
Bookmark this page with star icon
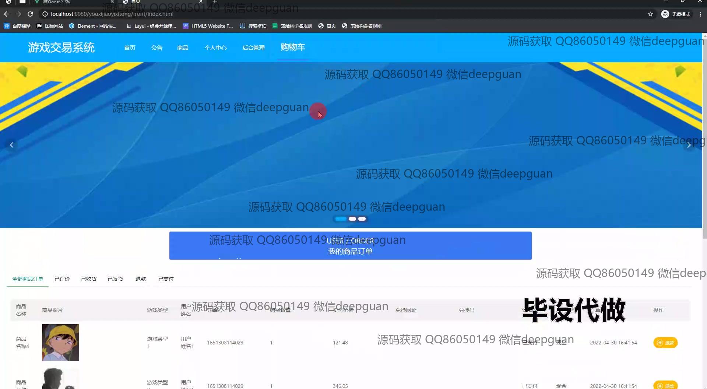pos(650,14)
